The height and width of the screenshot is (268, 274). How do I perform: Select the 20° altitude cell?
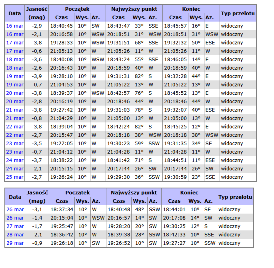pyautogui.click(x=139, y=226)
